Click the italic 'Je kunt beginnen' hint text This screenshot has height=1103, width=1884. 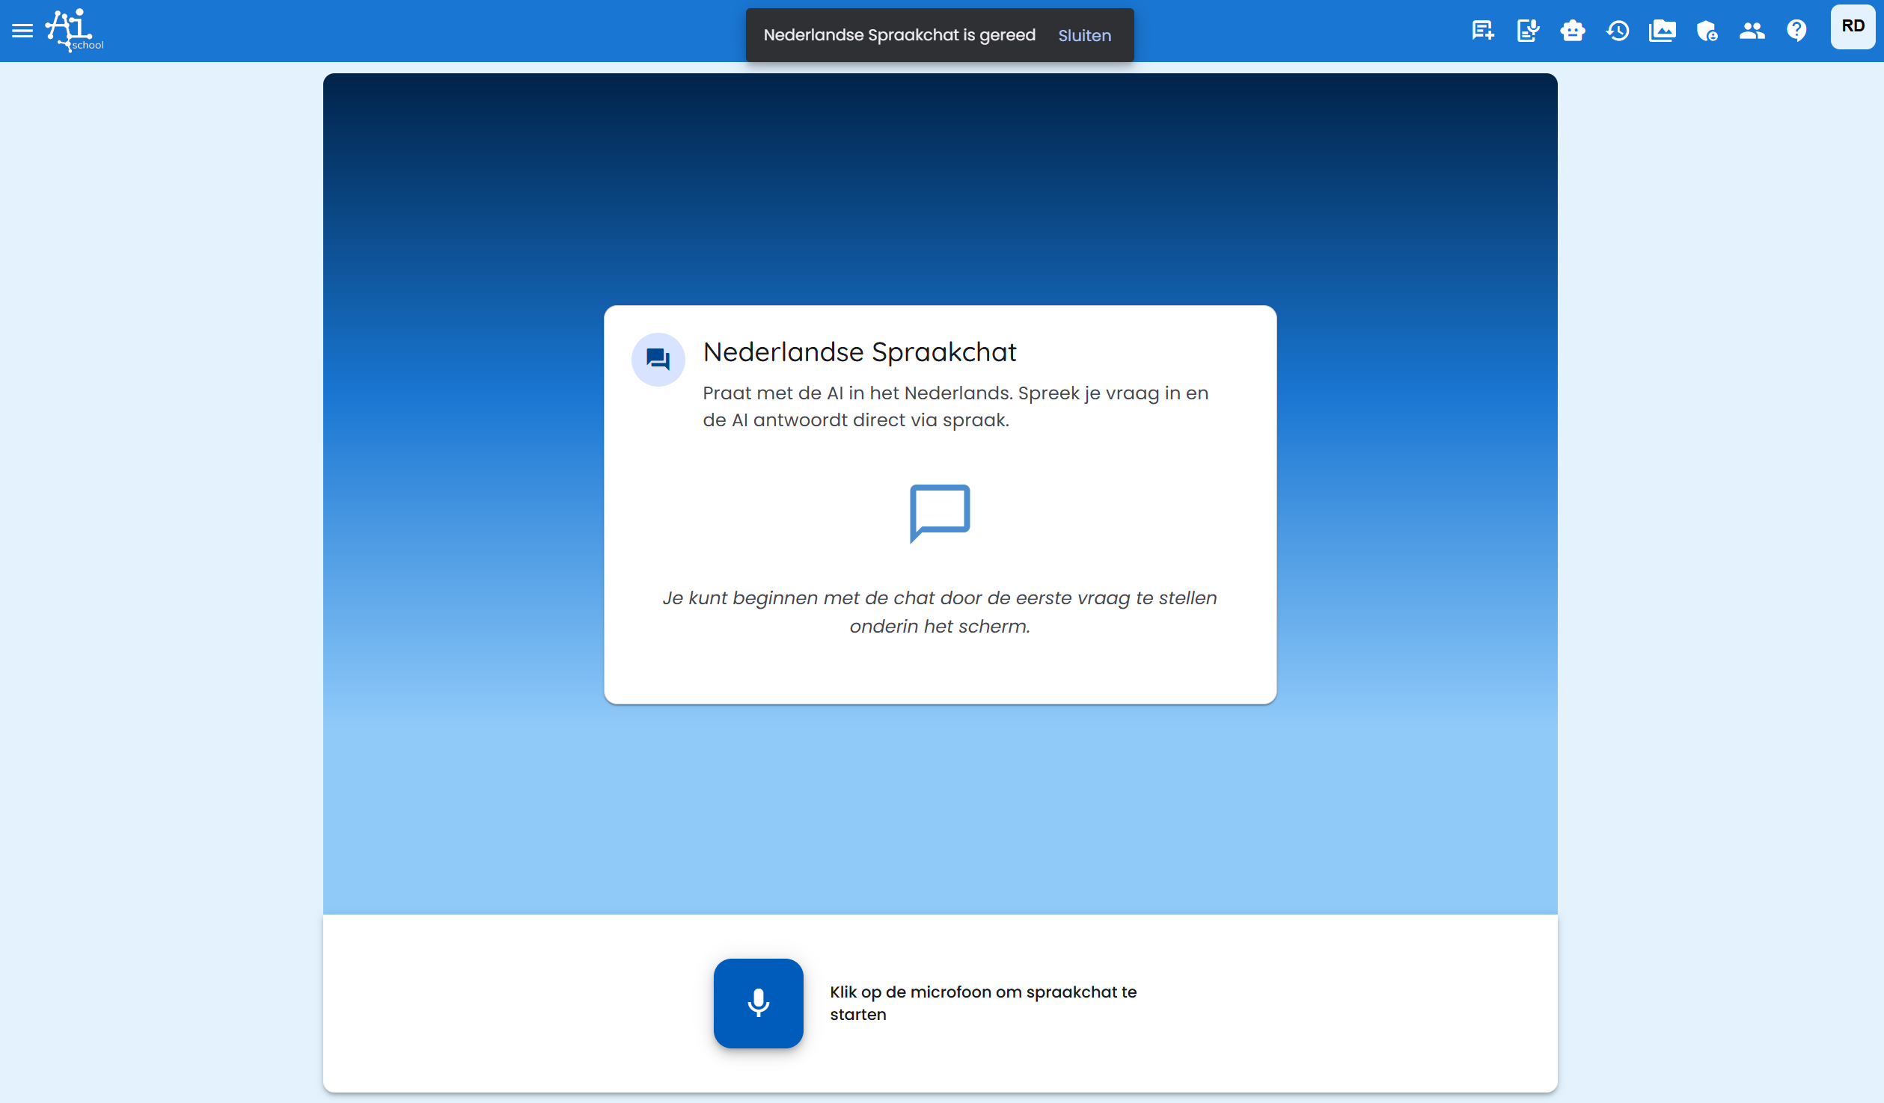[940, 612]
